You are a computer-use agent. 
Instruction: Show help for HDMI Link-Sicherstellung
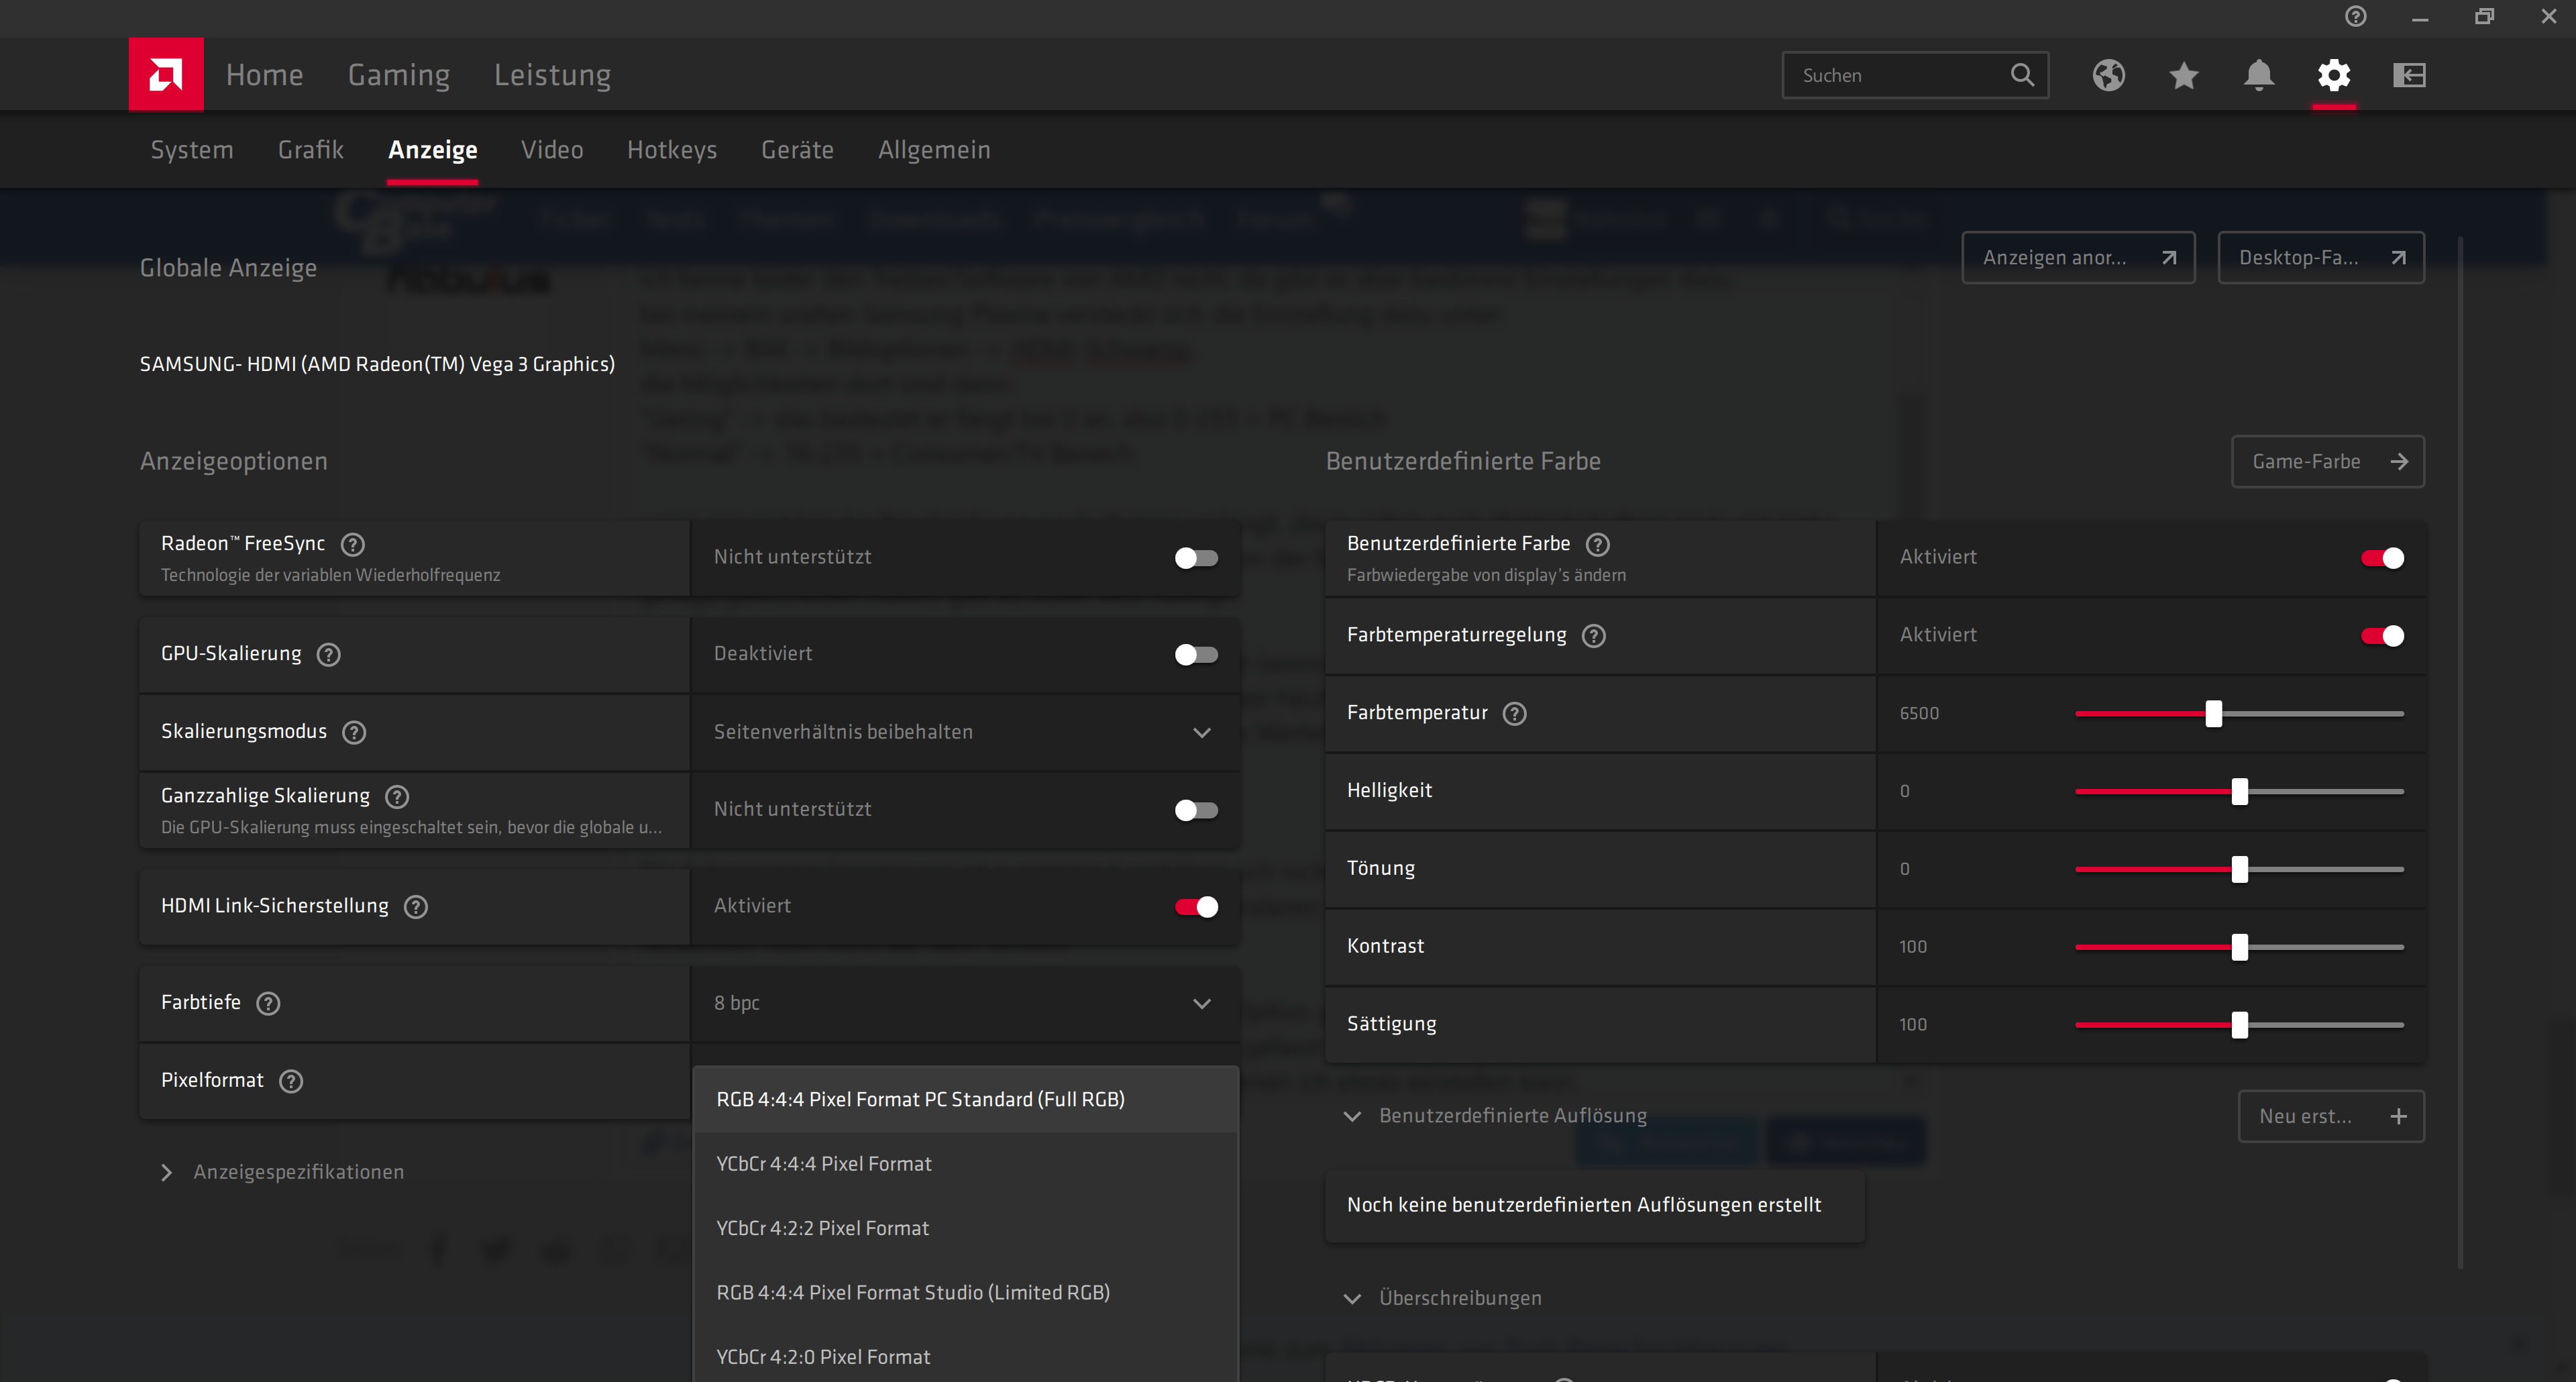tap(416, 906)
